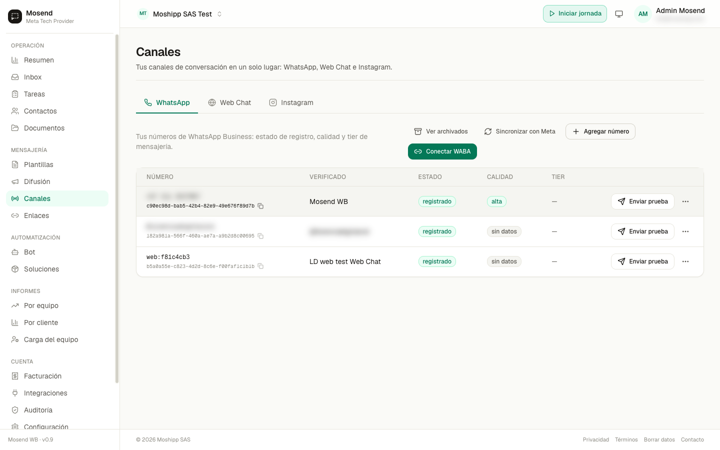720x450 pixels.
Task: Click the MT workspace avatar
Action: coord(143,14)
